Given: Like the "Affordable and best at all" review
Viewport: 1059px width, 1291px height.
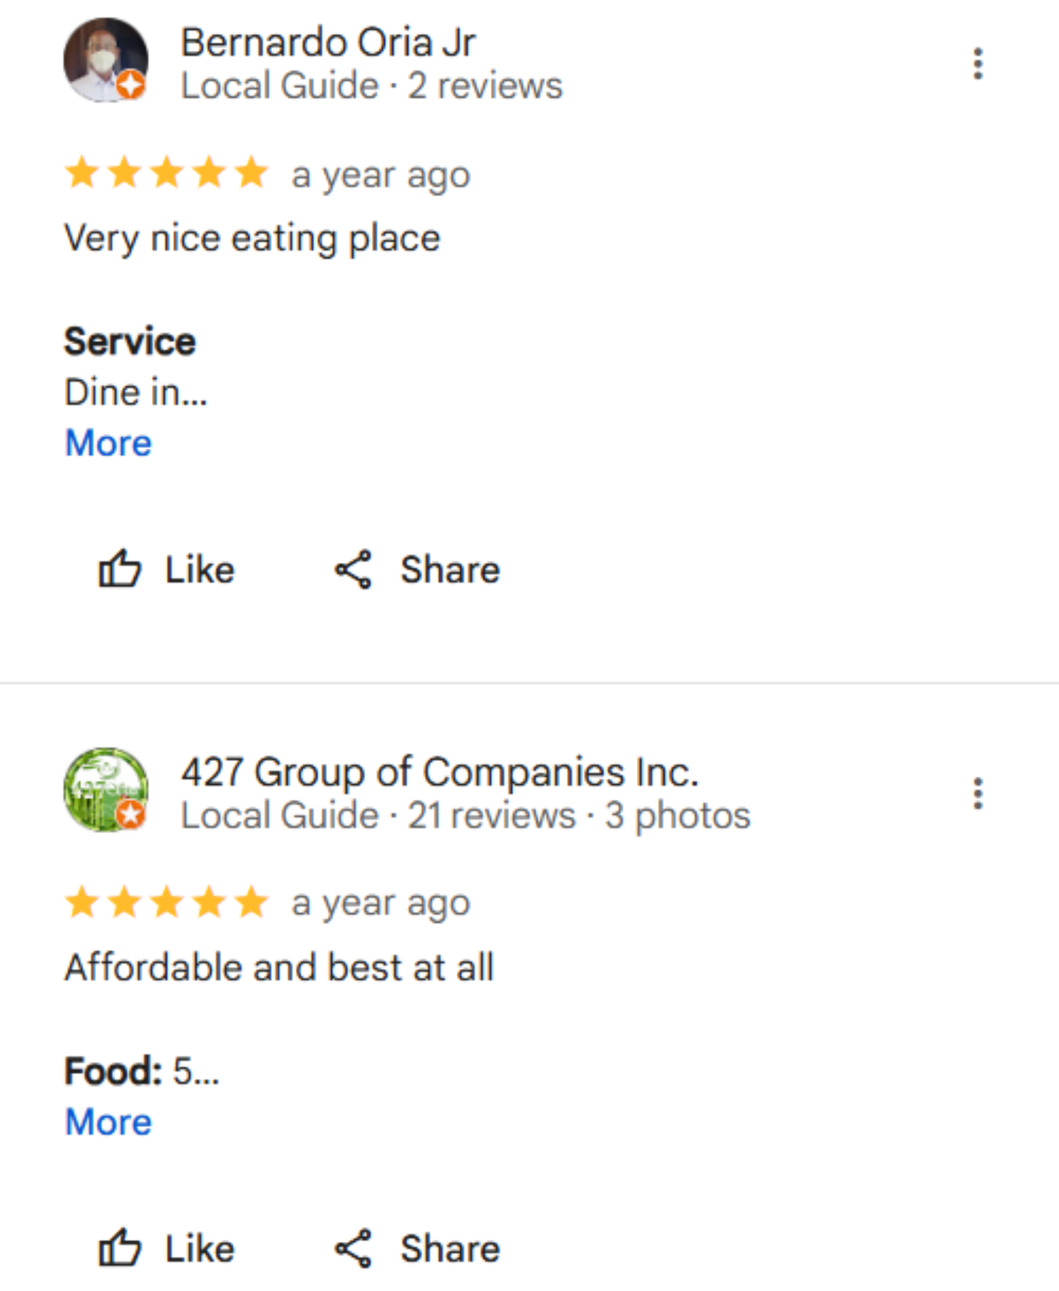Looking at the screenshot, I should (167, 1248).
